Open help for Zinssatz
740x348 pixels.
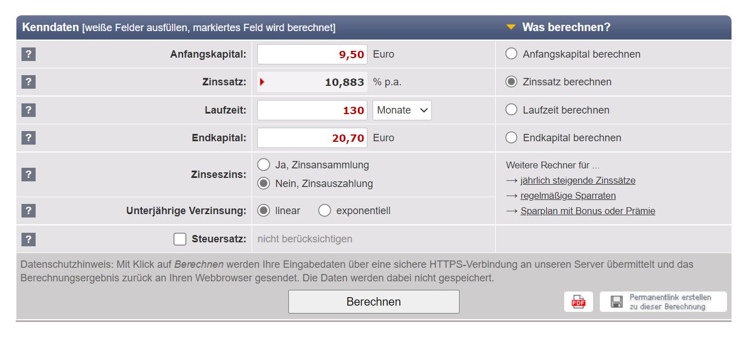coord(28,81)
